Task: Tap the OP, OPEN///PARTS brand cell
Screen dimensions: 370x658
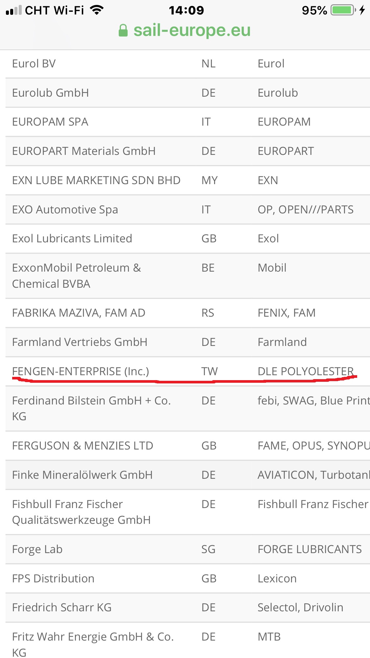Action: click(x=306, y=210)
